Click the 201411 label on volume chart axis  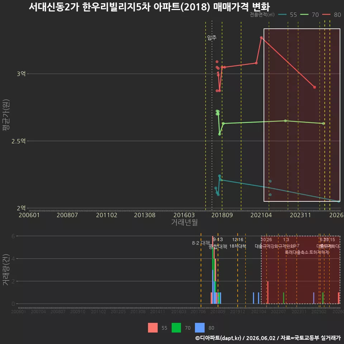pyautogui.click(x=158, y=311)
